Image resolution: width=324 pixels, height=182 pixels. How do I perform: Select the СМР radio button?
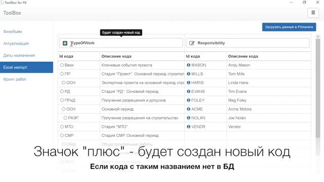coord(62,135)
